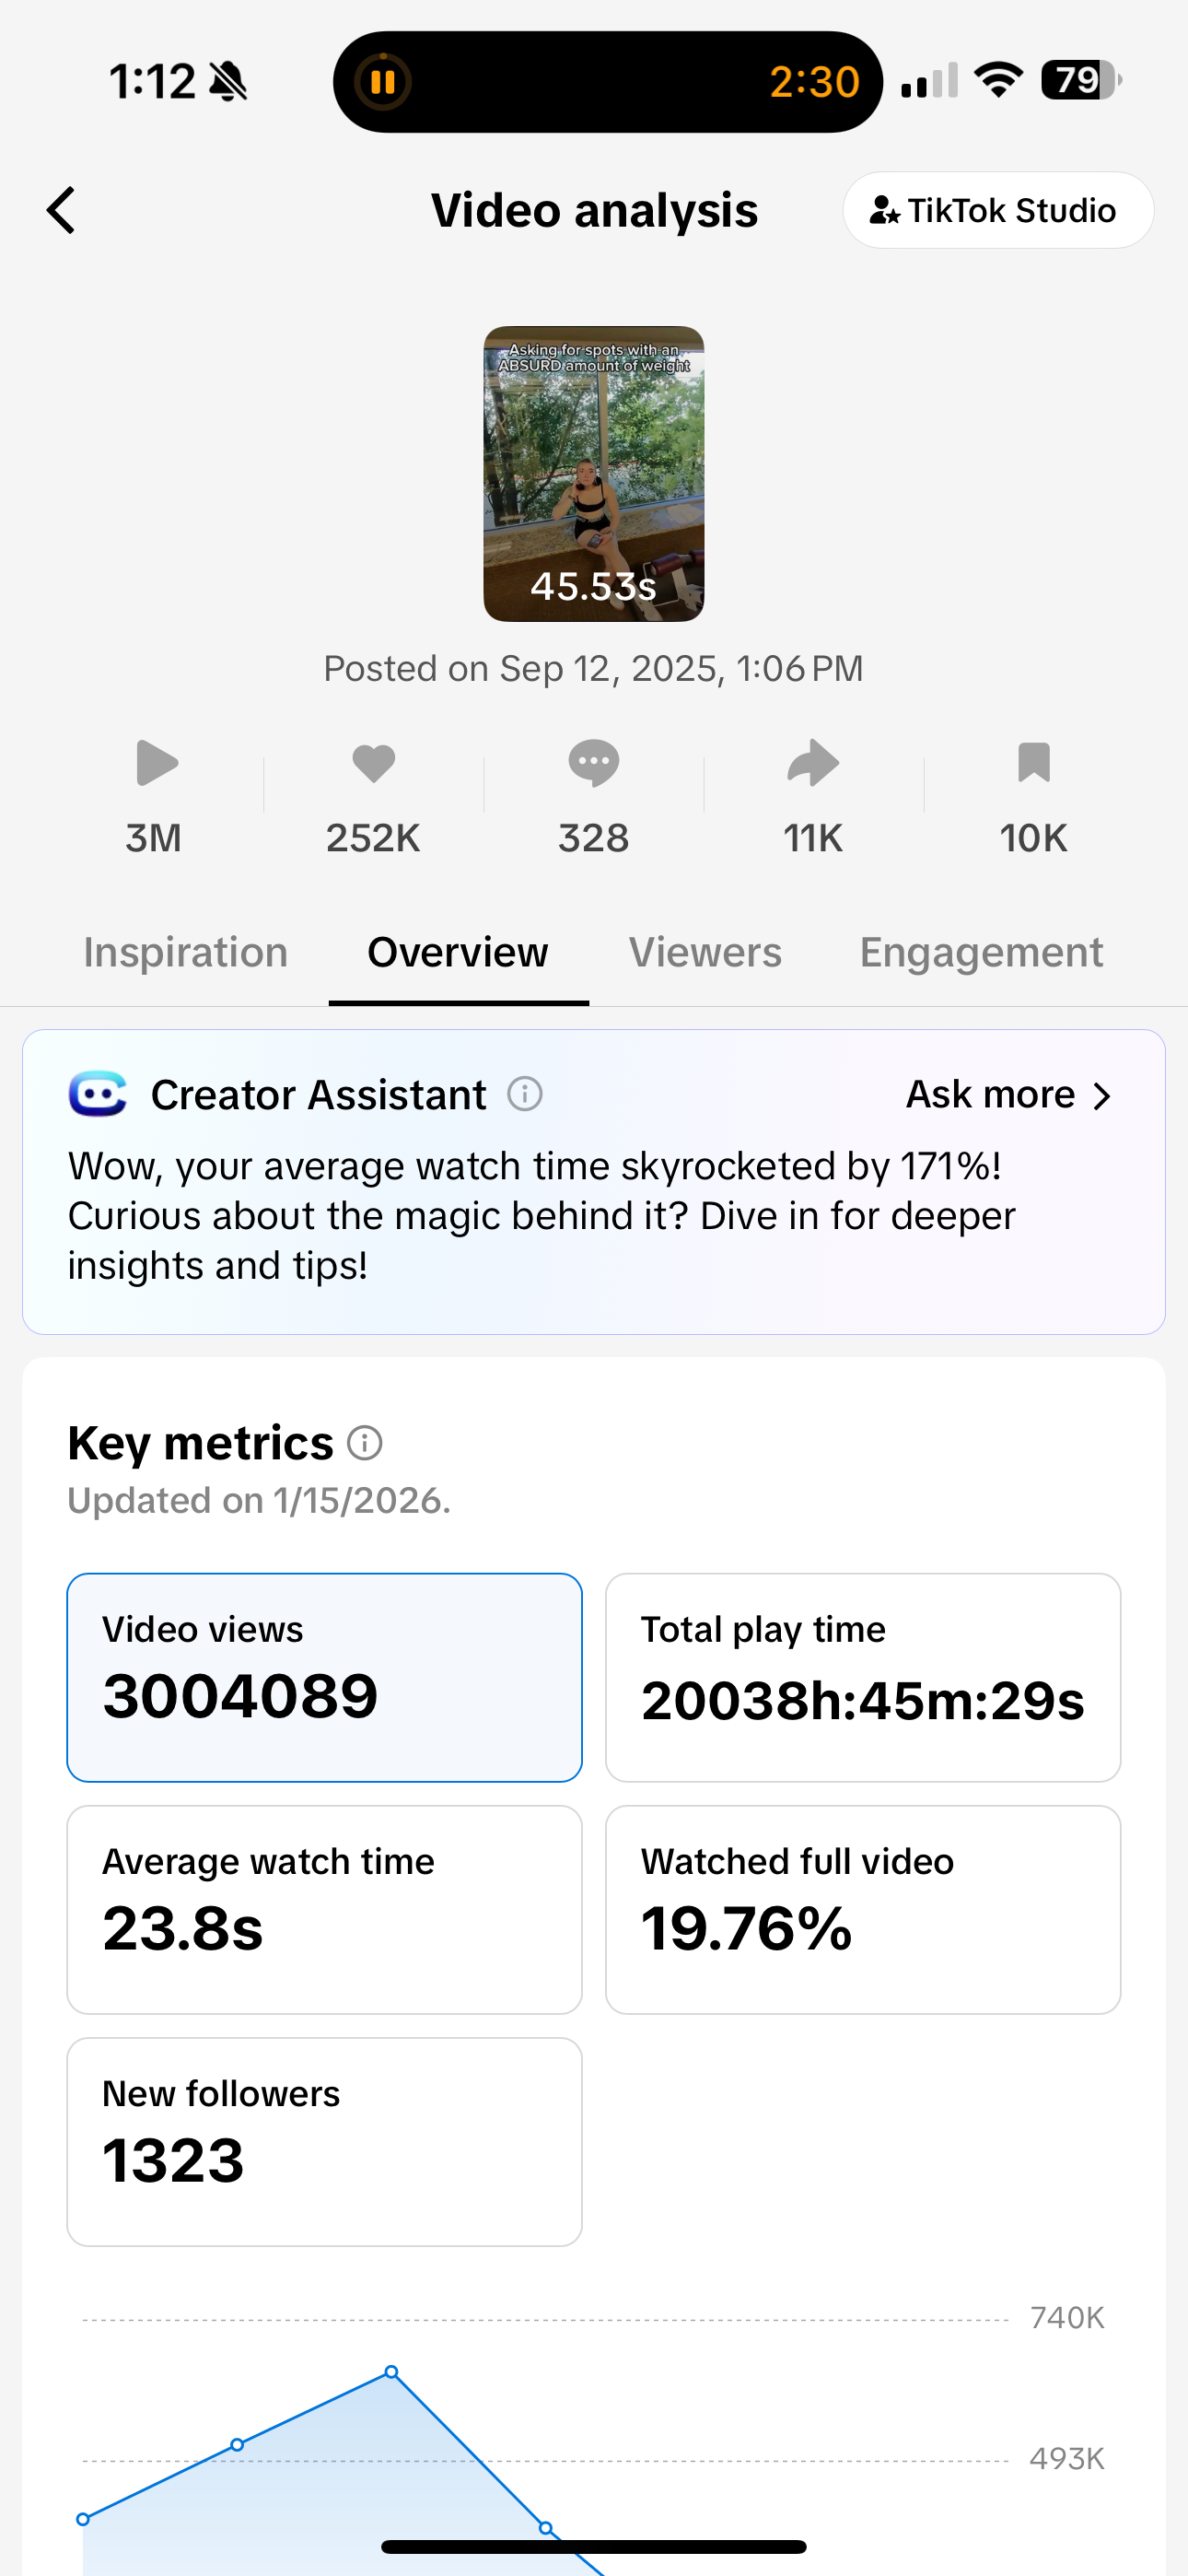Image resolution: width=1188 pixels, height=2576 pixels.
Task: Tap the chart's peak data point
Action: pos(392,2372)
